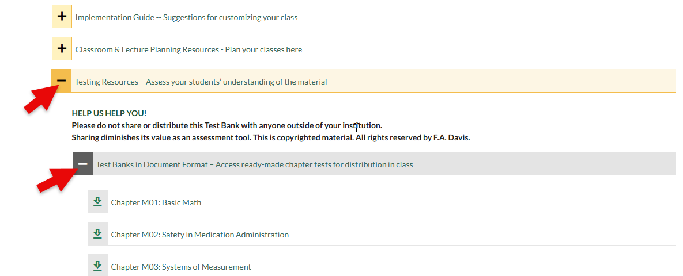
Task: Expand the Implementation Guide section plus icon
Action: pos(62,17)
